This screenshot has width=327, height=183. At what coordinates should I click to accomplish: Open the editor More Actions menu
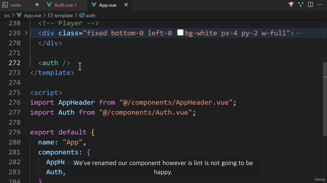pos(320,5)
